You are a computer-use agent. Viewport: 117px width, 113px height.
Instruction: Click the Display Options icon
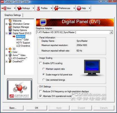(10, 30)
